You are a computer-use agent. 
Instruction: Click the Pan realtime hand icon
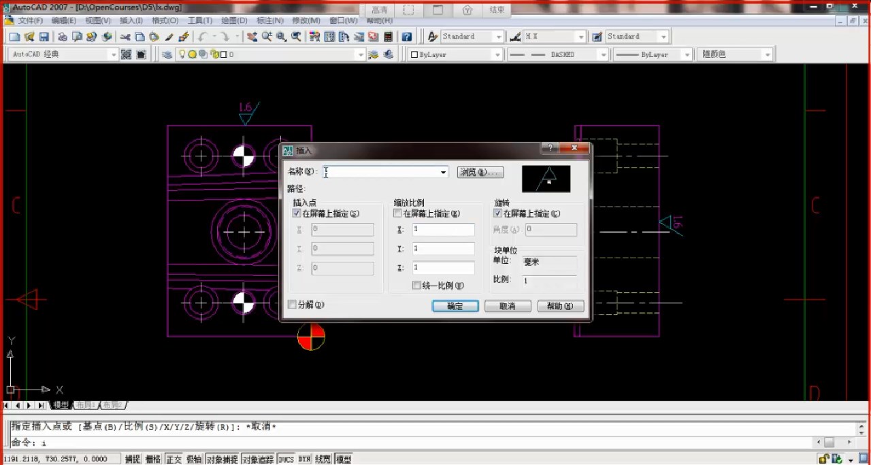coord(252,37)
